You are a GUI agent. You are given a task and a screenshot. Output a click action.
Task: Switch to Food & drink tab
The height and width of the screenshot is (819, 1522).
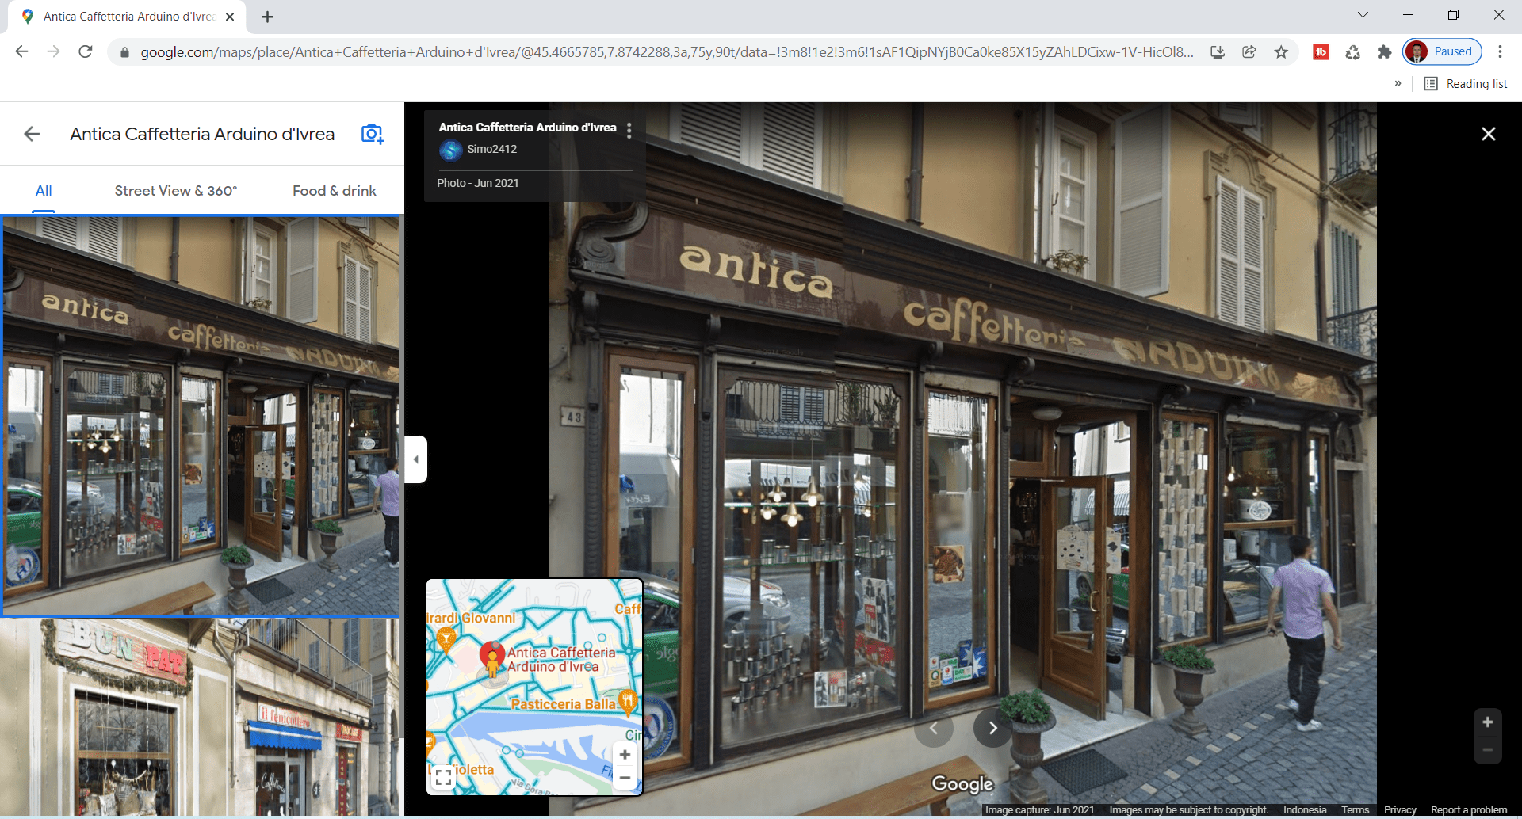point(335,191)
